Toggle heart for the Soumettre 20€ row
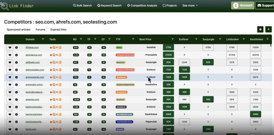This screenshot has height=135, width=274. (x=10, y=85)
